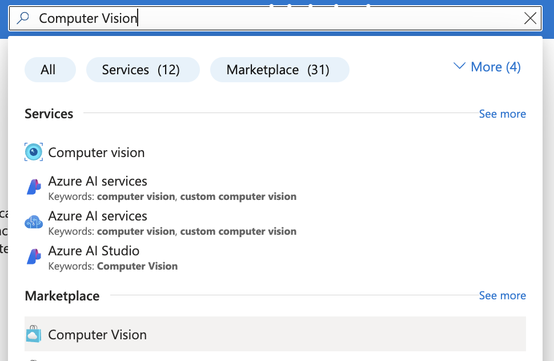Viewport: 554px width, 361px height.
Task: Click the Services section heading
Action: point(49,114)
